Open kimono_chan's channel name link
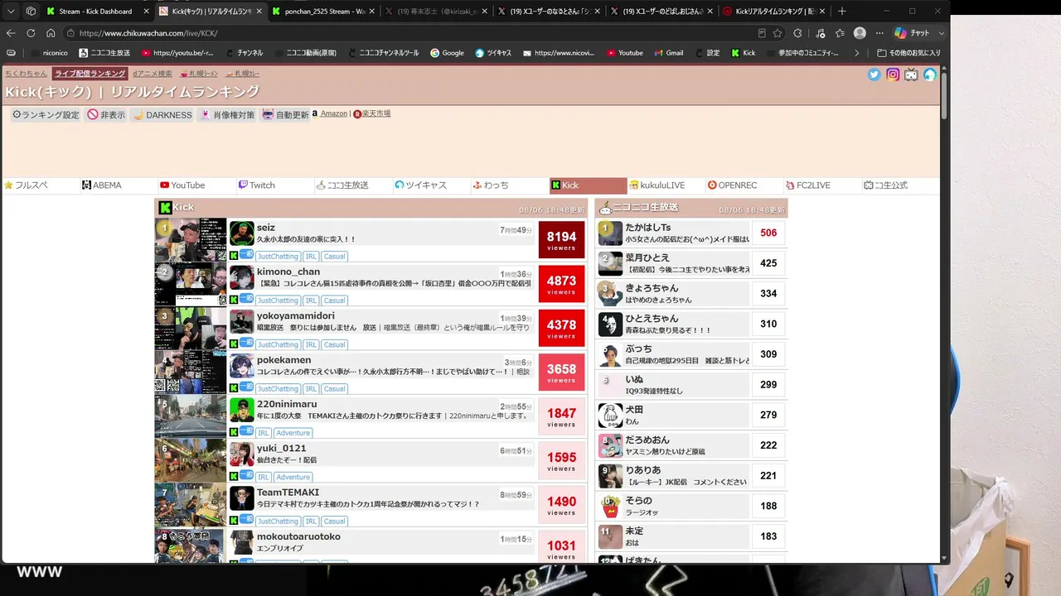Screen dimensions: 1061x596 (288, 272)
